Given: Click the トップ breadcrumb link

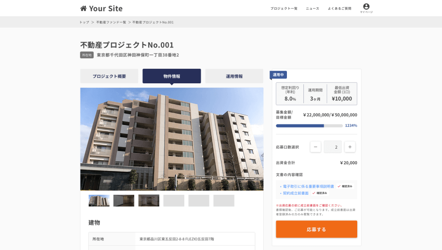Looking at the screenshot, I should 84,22.
